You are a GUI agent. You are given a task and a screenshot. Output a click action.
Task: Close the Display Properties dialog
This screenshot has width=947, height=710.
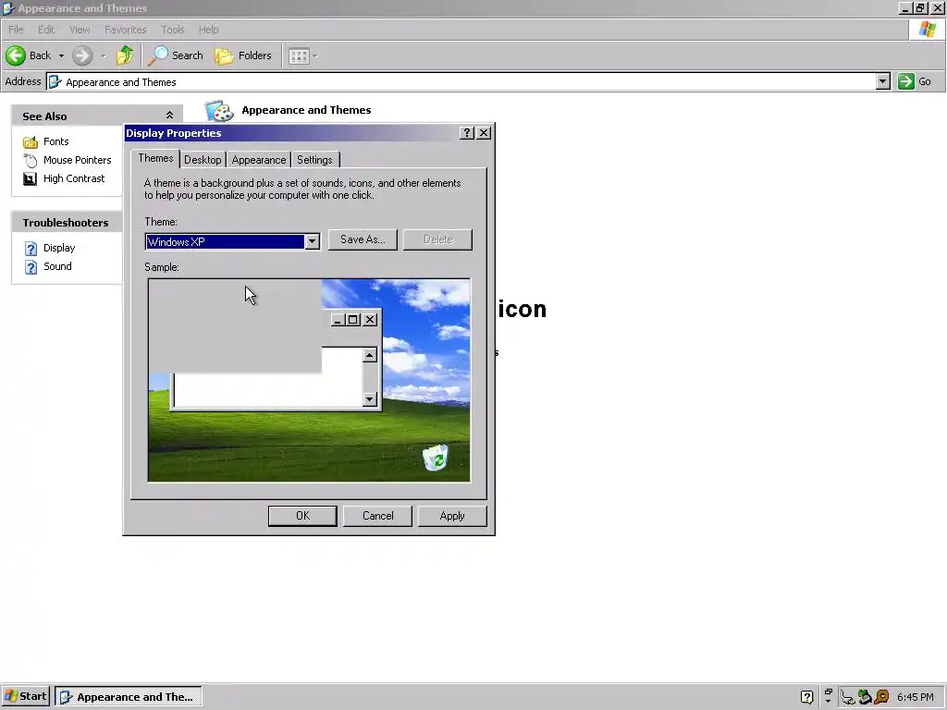484,133
